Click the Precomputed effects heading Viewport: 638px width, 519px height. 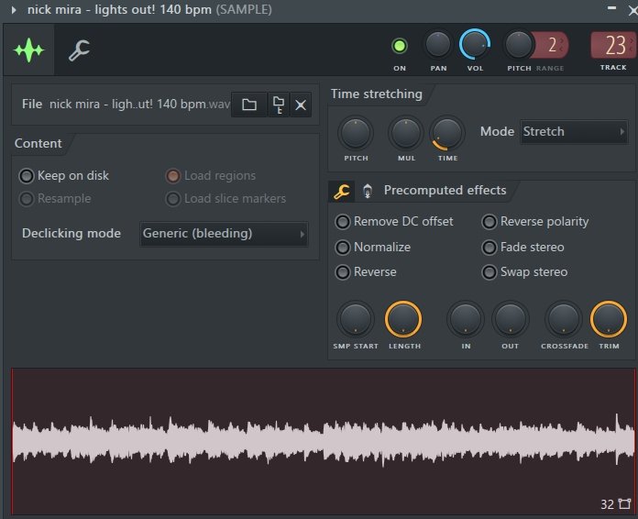(445, 190)
